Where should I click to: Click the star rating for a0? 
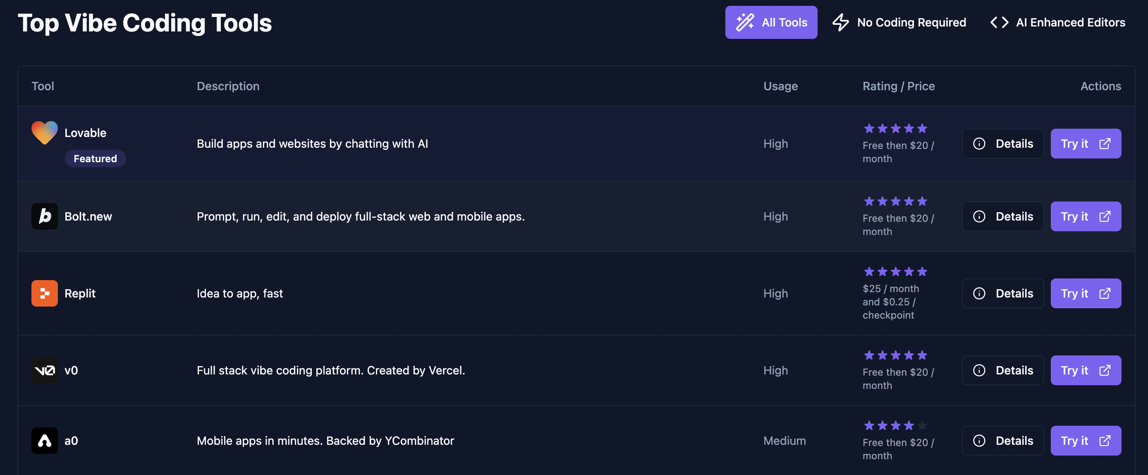(x=895, y=425)
